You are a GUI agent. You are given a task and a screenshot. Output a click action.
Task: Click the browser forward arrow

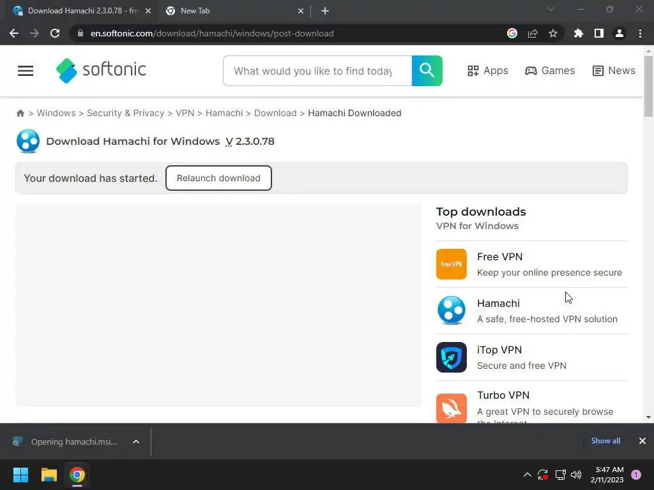[x=34, y=33]
